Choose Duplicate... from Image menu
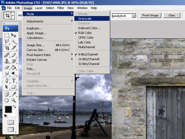 48,29
